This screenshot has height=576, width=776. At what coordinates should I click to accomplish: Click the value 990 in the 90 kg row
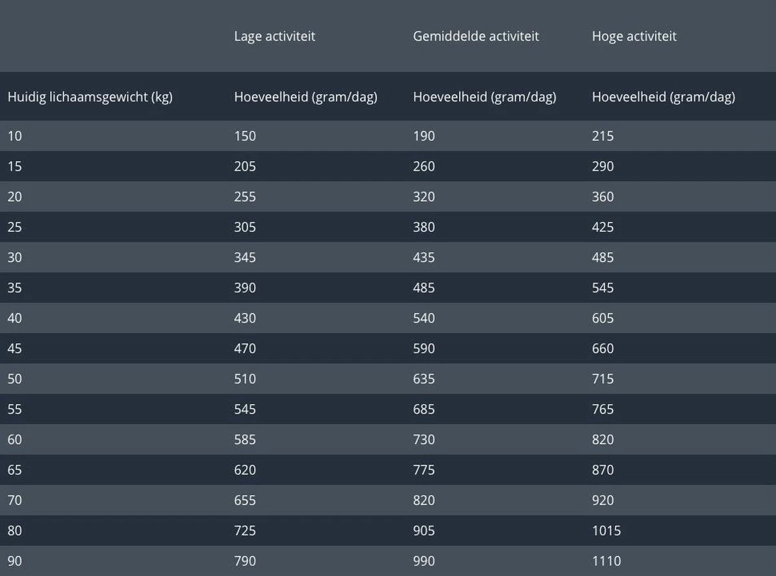click(x=424, y=561)
